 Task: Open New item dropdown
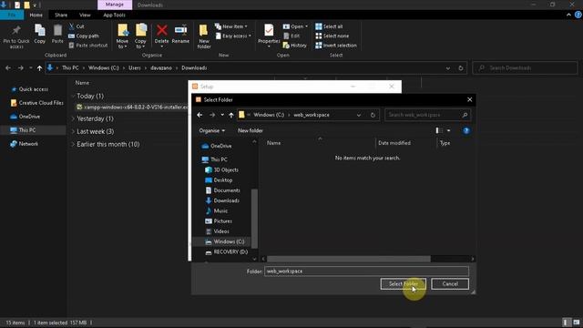coord(230,26)
